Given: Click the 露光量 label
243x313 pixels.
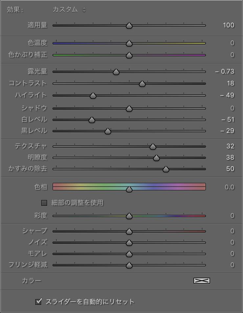Looking at the screenshot, I should (37, 71).
